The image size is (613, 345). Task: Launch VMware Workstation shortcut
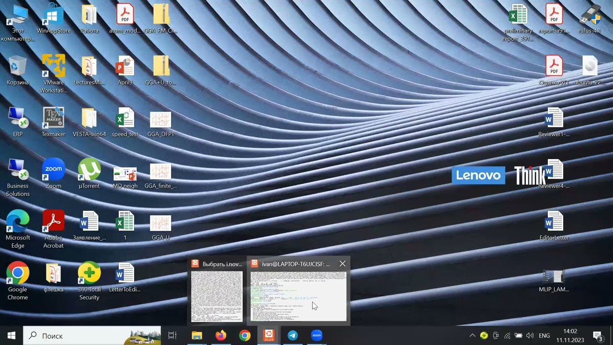coord(54,74)
